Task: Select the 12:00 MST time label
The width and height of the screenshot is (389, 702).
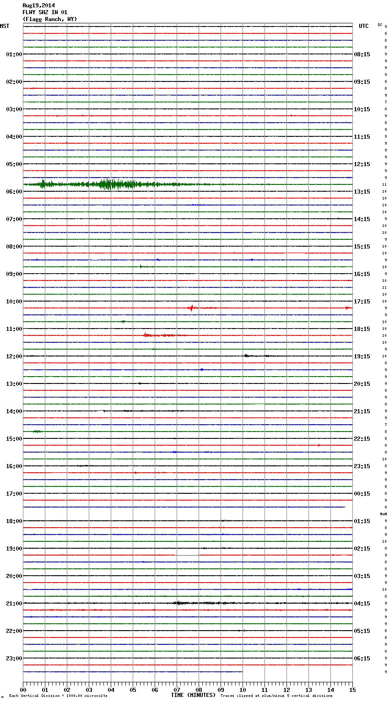Action: tap(14, 356)
